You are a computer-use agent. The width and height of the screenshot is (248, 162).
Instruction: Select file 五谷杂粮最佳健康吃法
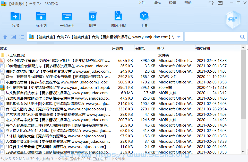click(58, 152)
